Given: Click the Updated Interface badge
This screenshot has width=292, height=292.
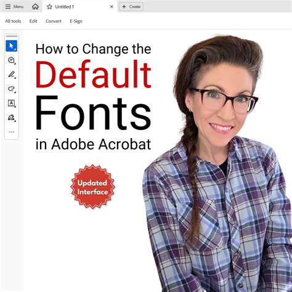Looking at the screenshot, I should (x=92, y=187).
